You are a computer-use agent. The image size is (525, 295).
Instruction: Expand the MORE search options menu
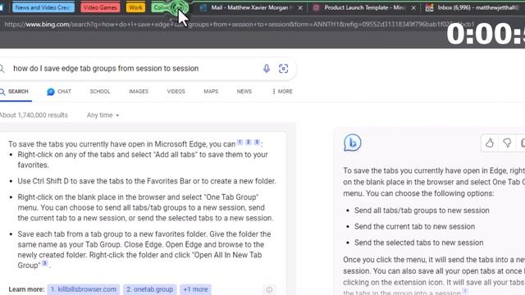tap(282, 91)
